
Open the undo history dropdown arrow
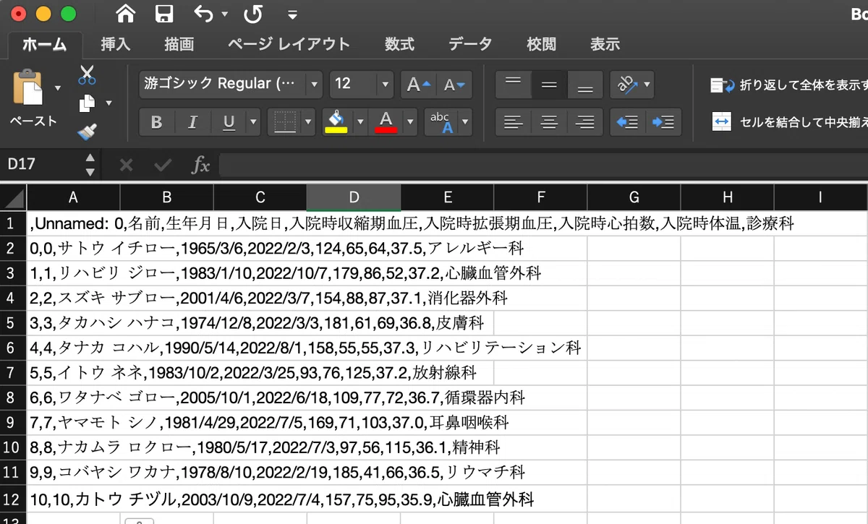[x=224, y=14]
